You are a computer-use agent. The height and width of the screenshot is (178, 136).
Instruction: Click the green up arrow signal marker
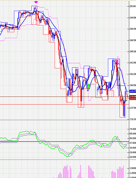click(88, 86)
